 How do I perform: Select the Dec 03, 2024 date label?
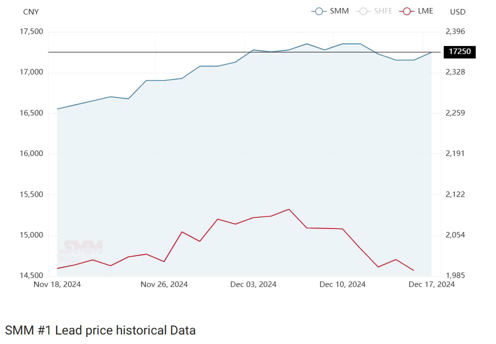pos(253,284)
